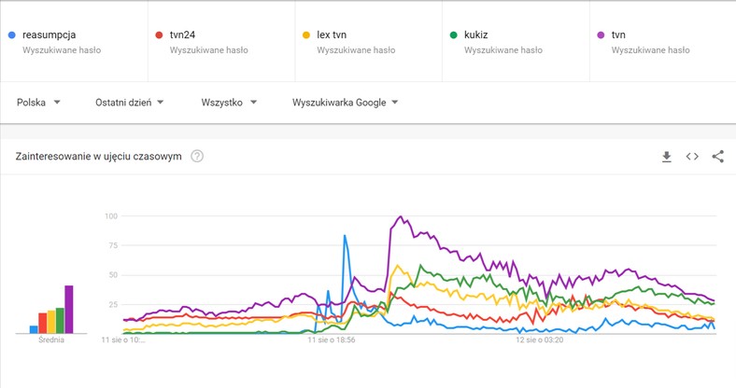This screenshot has height=388, width=736.
Task: Edit the lex tvn search term
Action: 332,35
